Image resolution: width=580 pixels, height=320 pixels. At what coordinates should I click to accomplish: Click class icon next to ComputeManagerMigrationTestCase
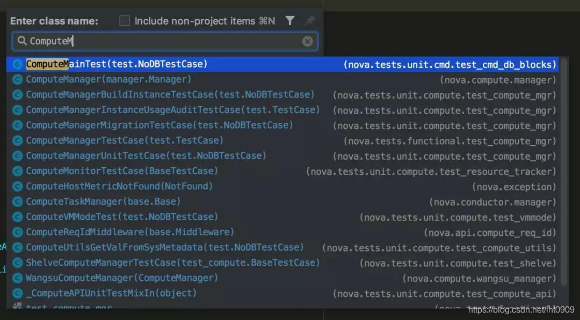tap(17, 125)
